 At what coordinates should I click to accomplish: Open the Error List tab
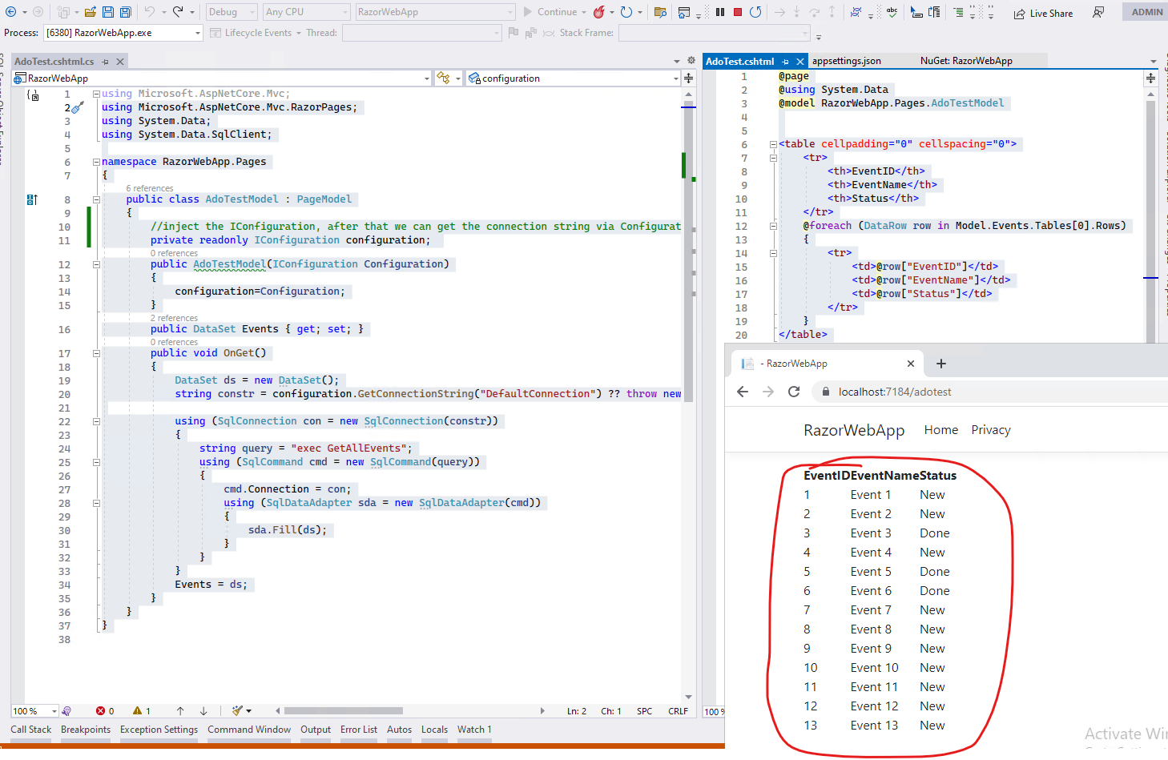point(359,730)
